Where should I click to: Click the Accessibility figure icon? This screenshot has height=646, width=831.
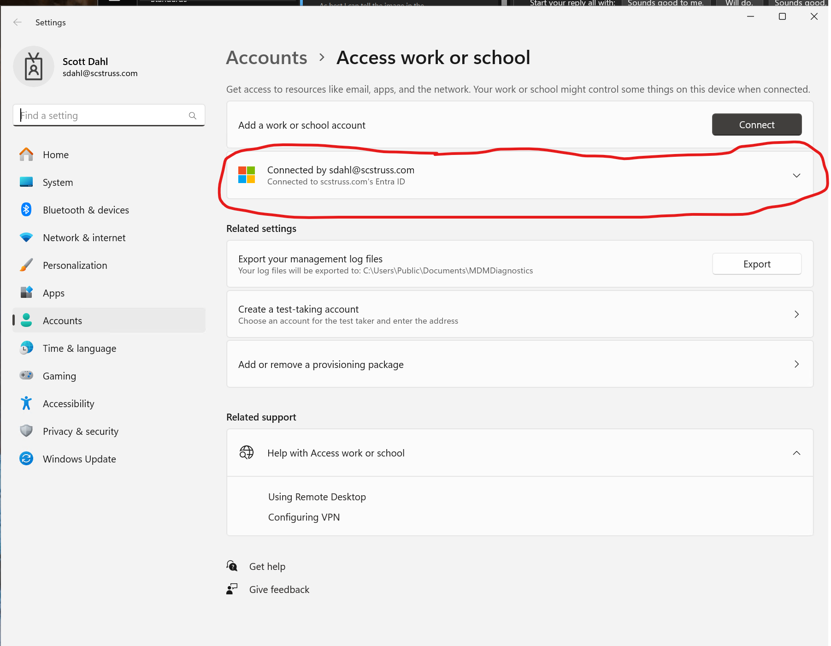tap(26, 403)
